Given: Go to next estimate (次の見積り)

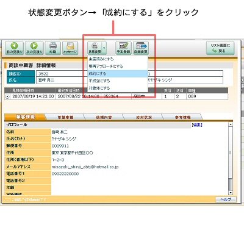Looking at the screenshot, I should click(34, 48).
